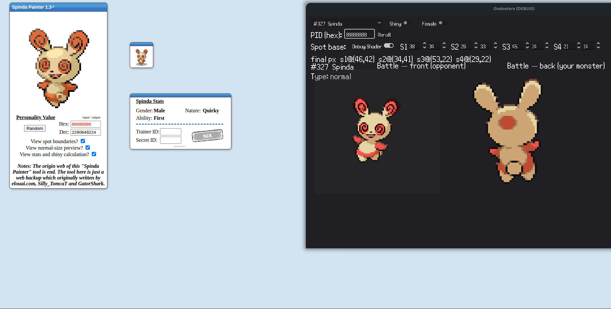
Task: Click the Random button in Spinda Painter
Action: click(35, 128)
